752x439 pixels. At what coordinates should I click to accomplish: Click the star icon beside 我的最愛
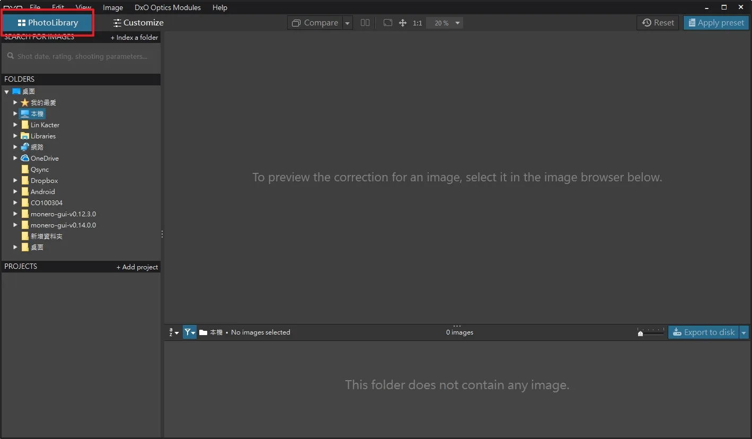coord(25,103)
